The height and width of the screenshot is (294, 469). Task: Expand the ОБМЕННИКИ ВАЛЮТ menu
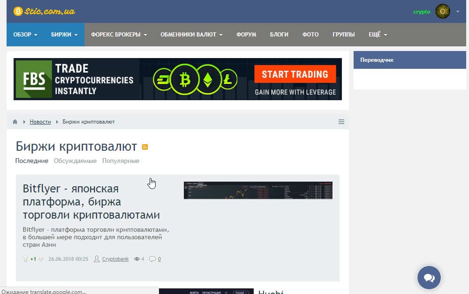(191, 35)
